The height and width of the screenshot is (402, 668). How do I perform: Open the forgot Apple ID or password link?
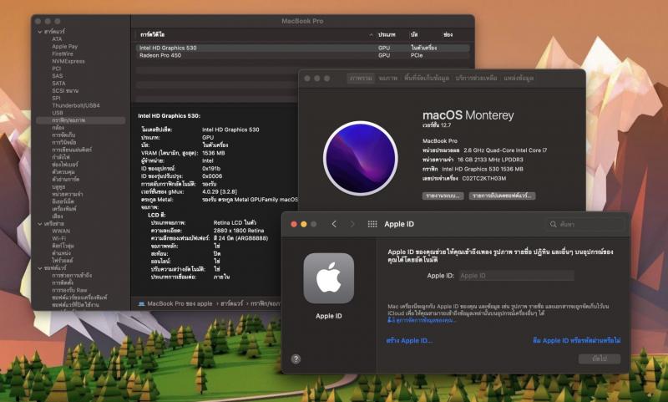576,340
